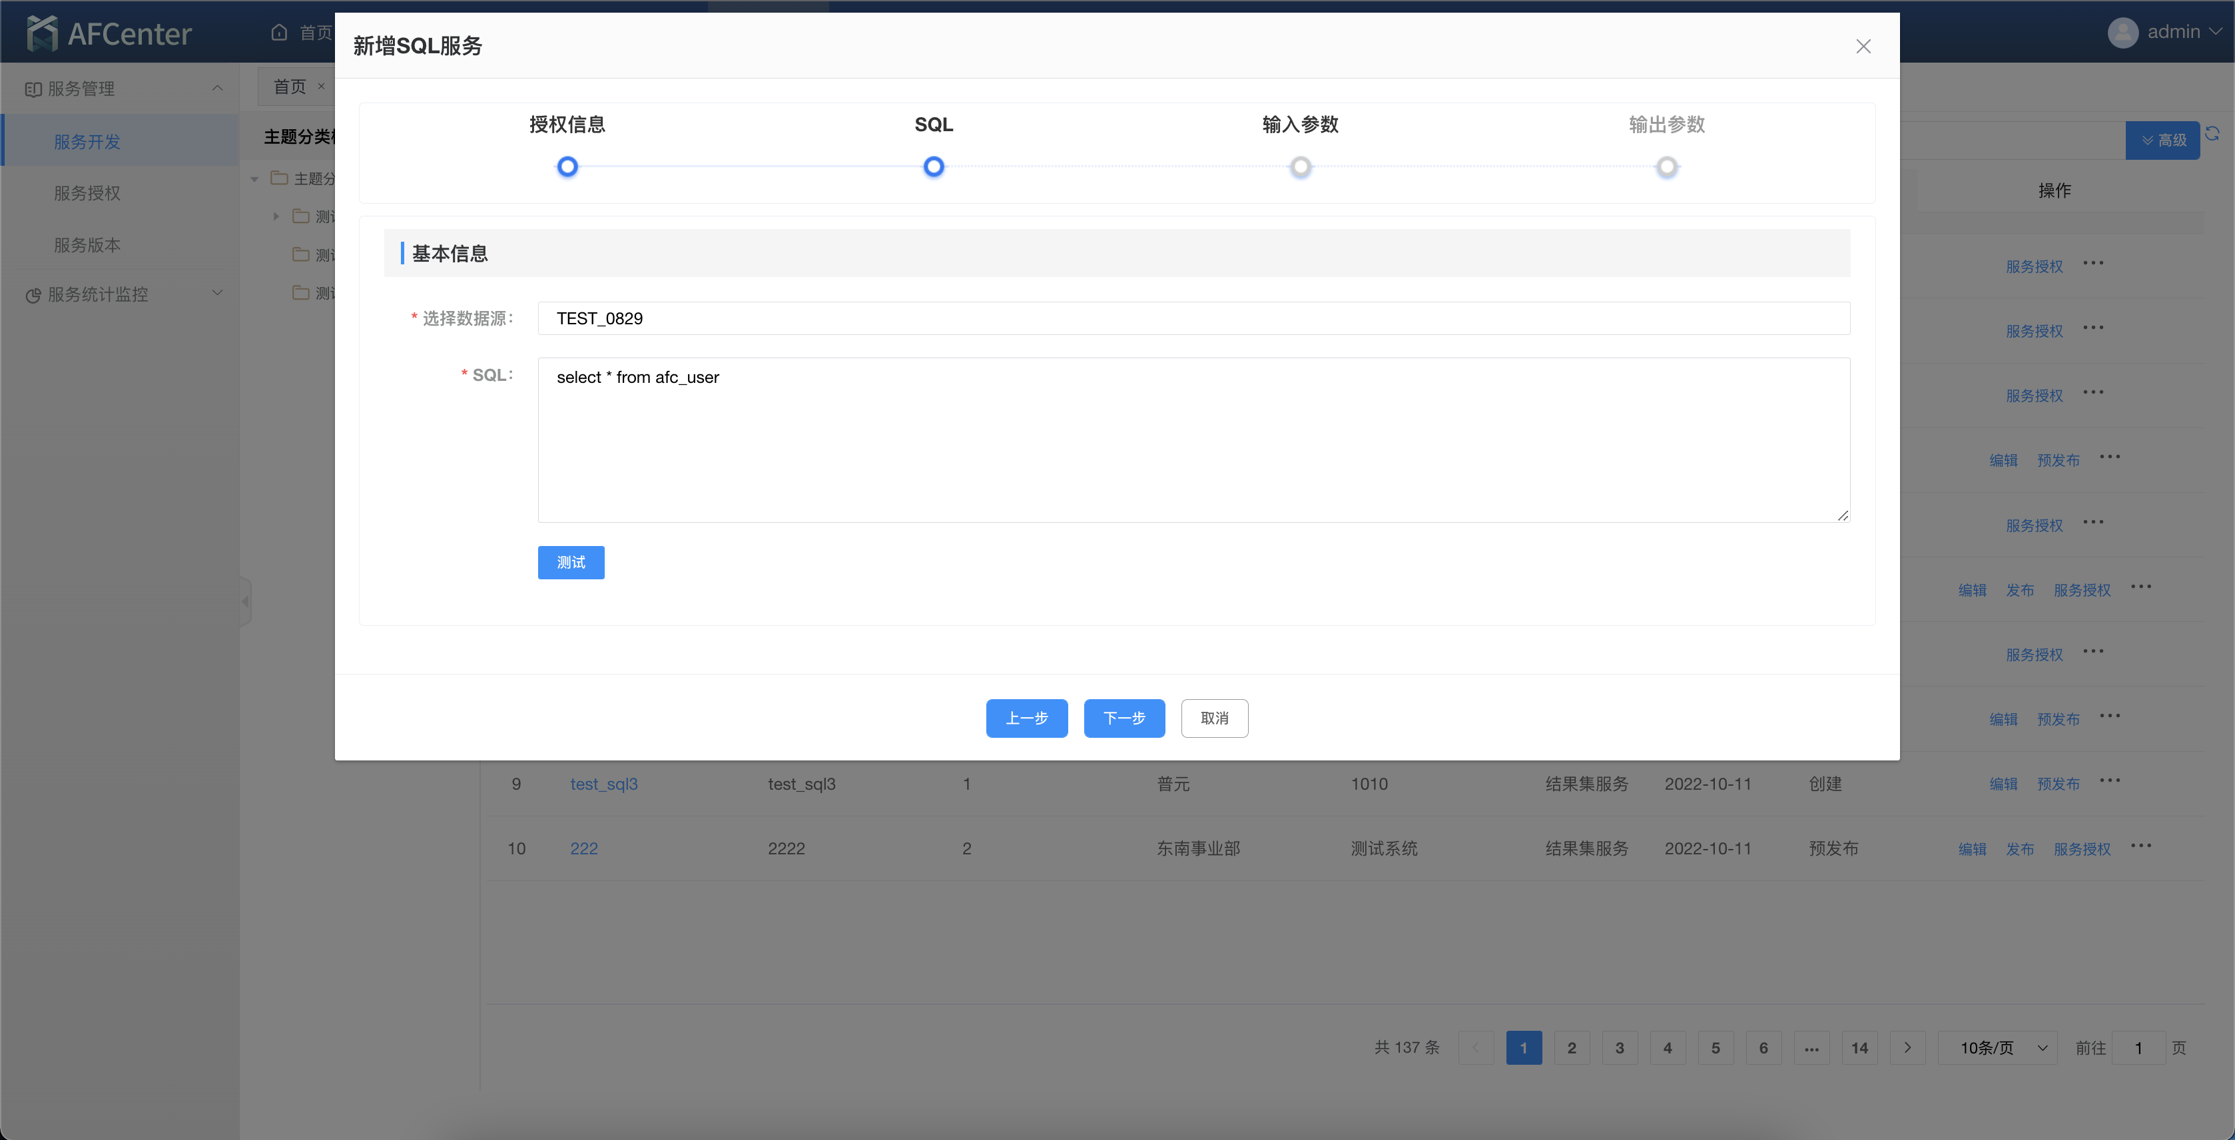
Task: Select 服务授权 in the sidebar menu
Action: click(87, 192)
